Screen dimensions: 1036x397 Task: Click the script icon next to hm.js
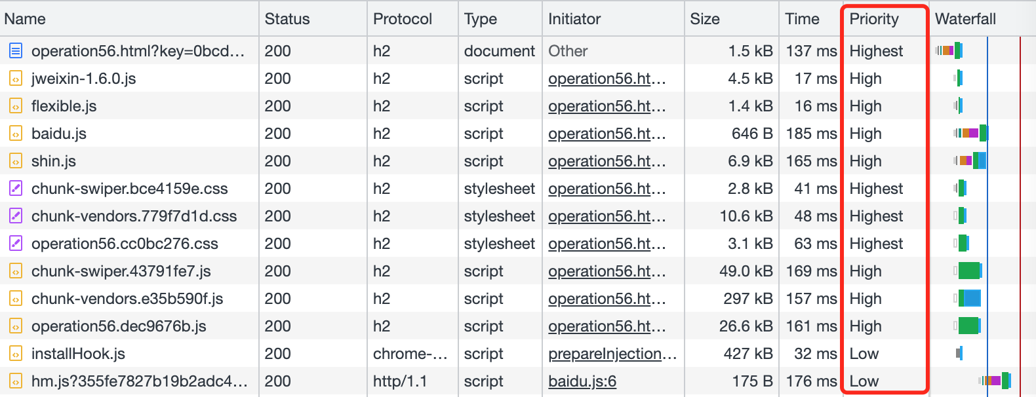click(16, 381)
